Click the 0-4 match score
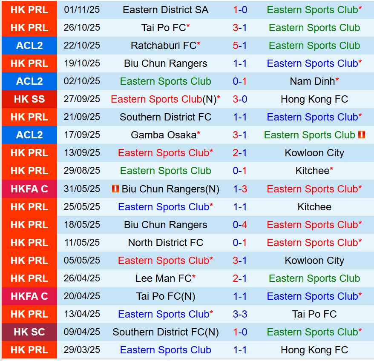Image resolution: width=374 pixels, height=361 pixels. pos(240,225)
